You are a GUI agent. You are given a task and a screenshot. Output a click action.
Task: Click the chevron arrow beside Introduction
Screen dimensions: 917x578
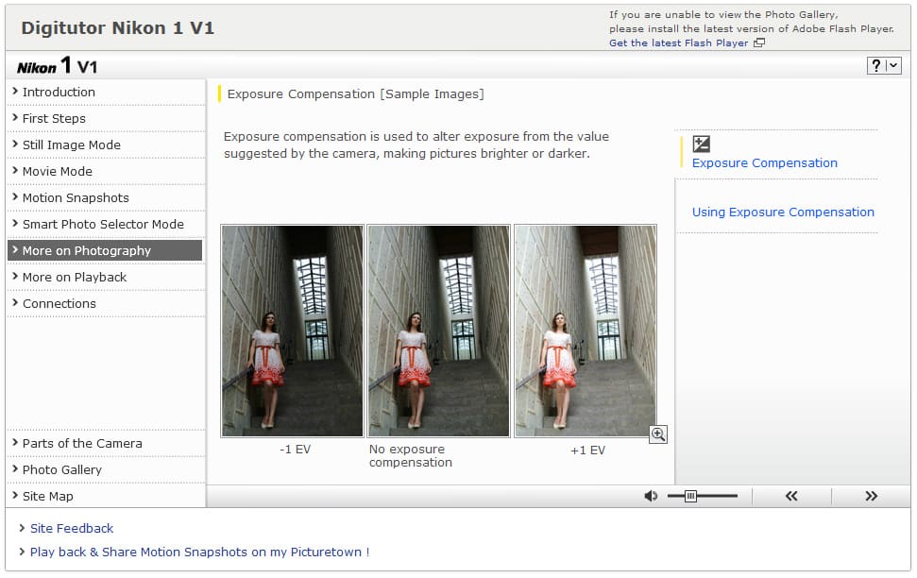tap(15, 92)
